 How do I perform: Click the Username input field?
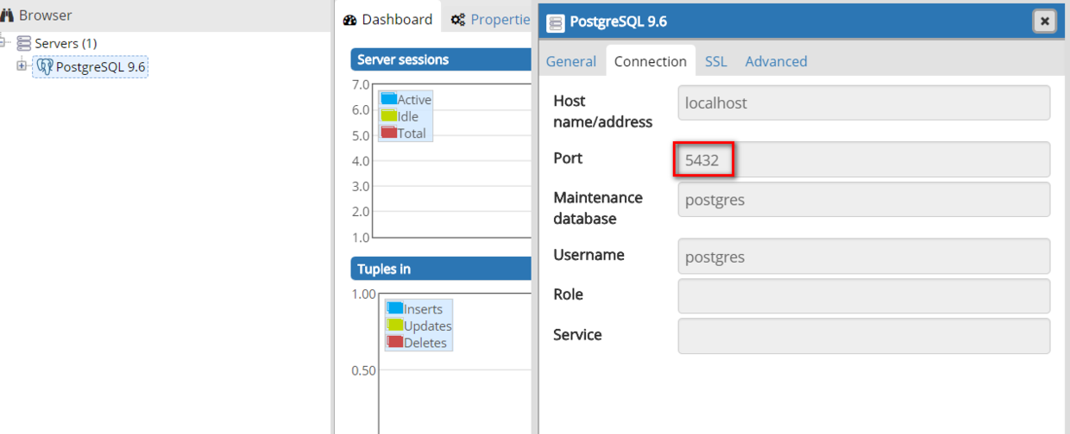pos(864,257)
